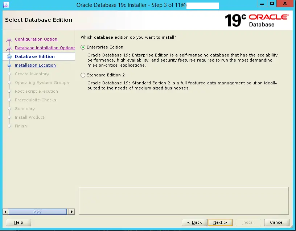Minimize the installer window
Viewport: 296px width, 231px height.
pos(262,4)
